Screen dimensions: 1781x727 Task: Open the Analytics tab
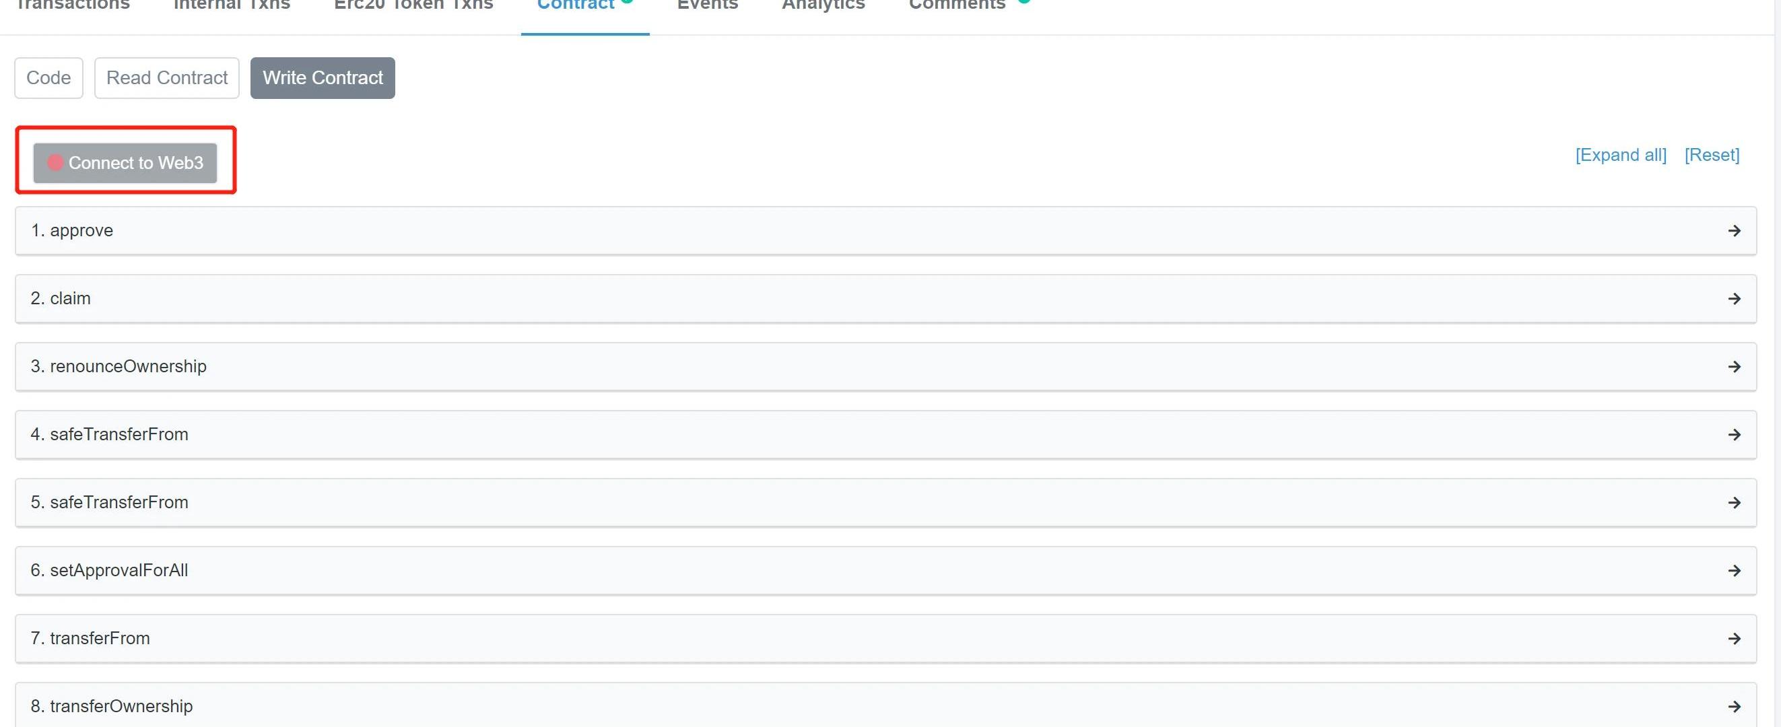pyautogui.click(x=823, y=5)
